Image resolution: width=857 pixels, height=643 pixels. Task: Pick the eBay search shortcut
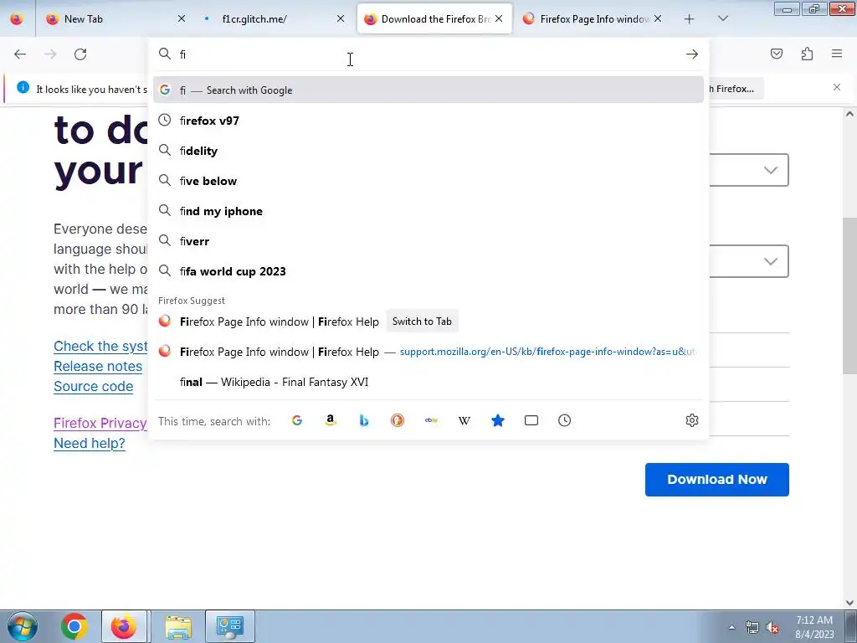point(431,420)
